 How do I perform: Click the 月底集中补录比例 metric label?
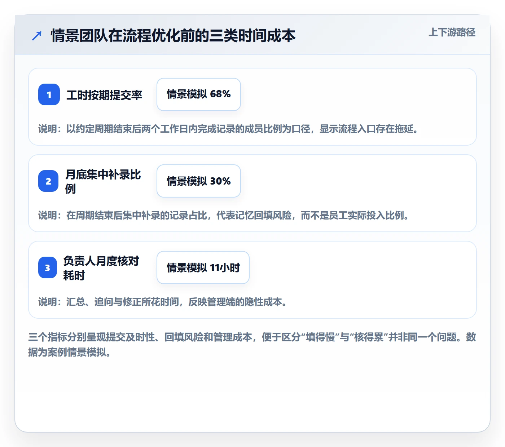tap(103, 181)
